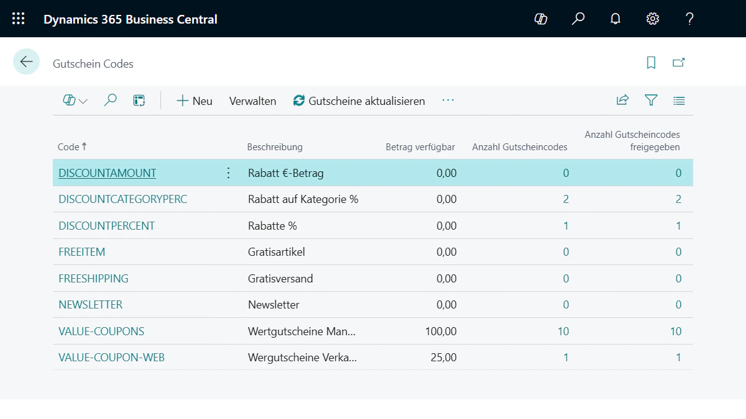Open the notifications bell
The width and height of the screenshot is (746, 419).
(x=615, y=19)
